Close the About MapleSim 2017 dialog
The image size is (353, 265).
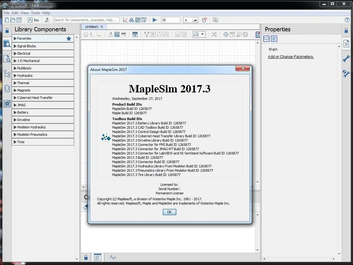pos(242,68)
